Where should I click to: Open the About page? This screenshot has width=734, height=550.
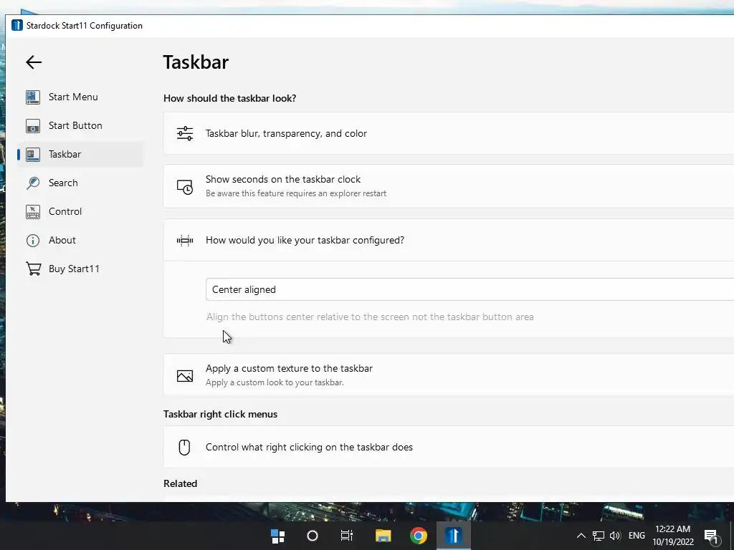point(80,240)
